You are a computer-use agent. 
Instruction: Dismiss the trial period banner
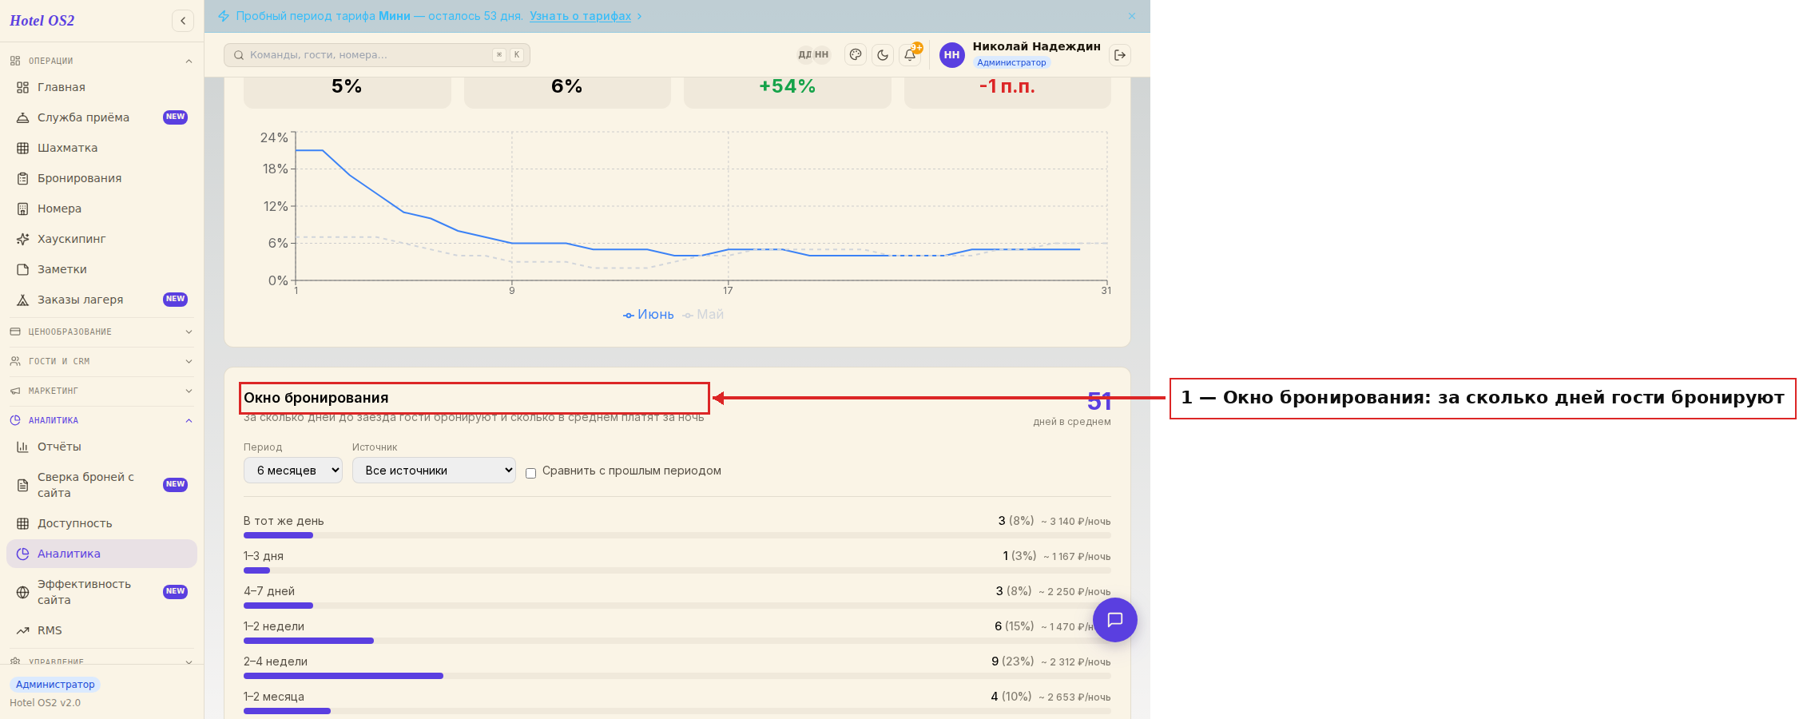1132,16
